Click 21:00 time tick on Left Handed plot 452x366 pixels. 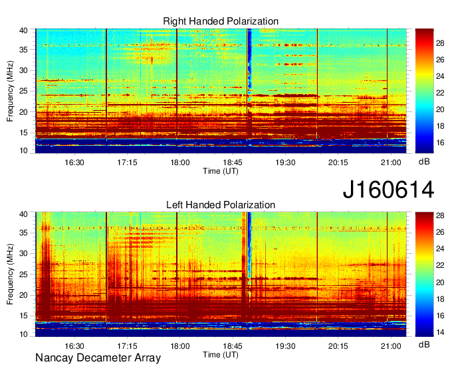point(391,346)
